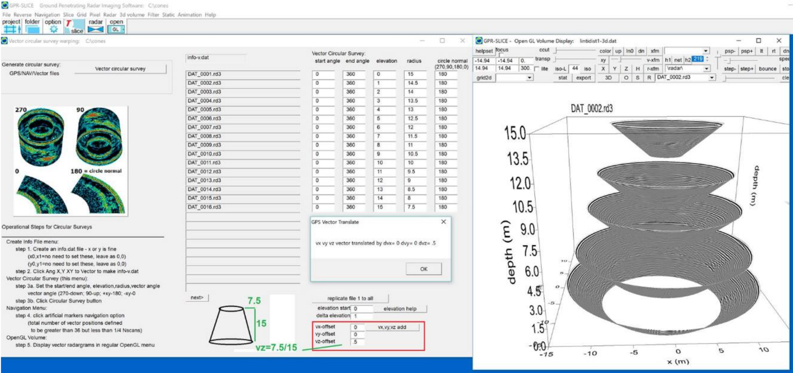Image resolution: width=793 pixels, height=373 pixels.
Task: Click the info-v.dat file field
Action: (x=216, y=57)
